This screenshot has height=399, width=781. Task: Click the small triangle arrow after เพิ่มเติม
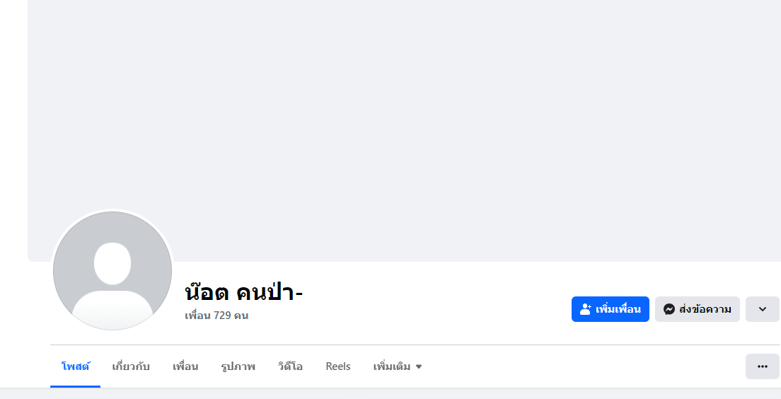419,366
